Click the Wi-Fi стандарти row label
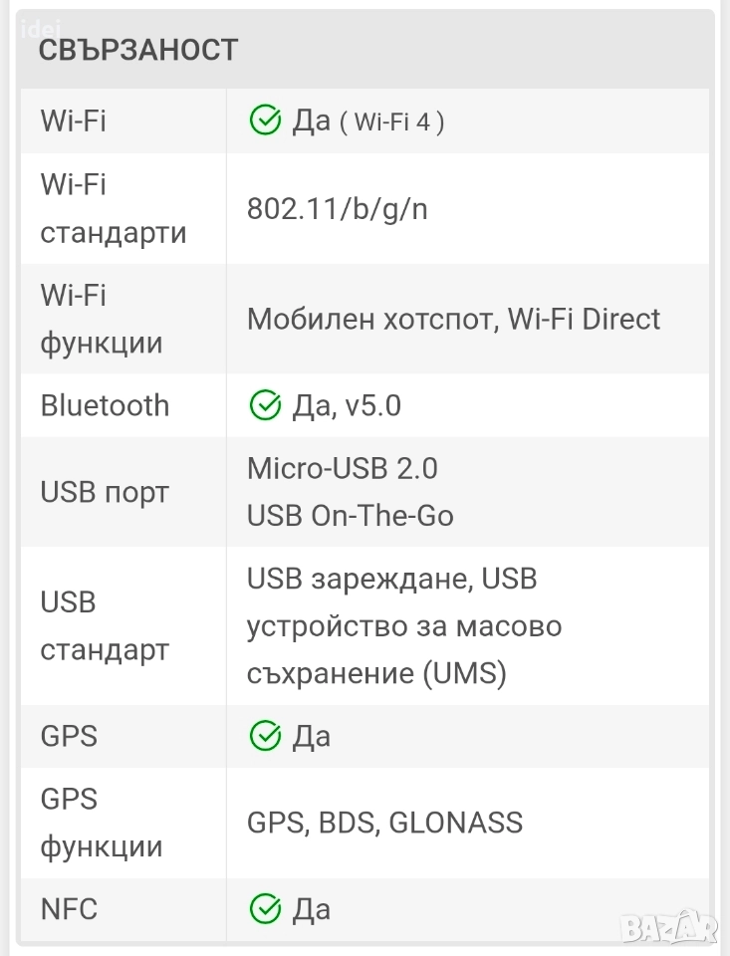730x956 pixels. click(x=113, y=209)
